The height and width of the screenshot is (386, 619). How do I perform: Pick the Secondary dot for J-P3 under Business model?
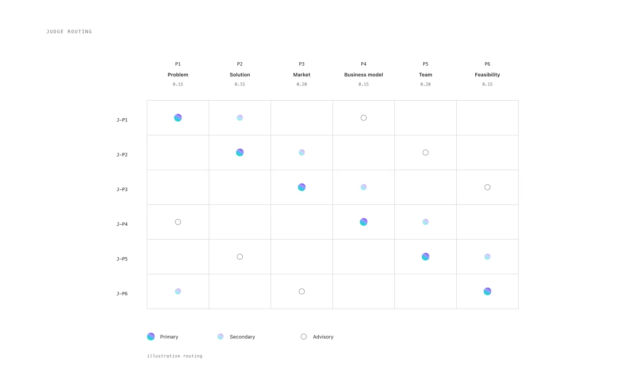coord(363,187)
